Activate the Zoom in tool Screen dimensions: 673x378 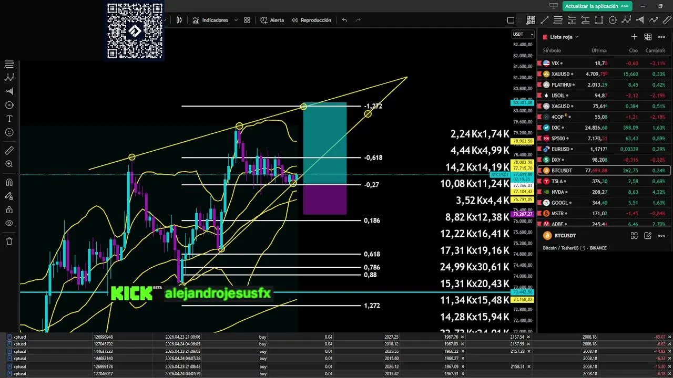(9, 164)
